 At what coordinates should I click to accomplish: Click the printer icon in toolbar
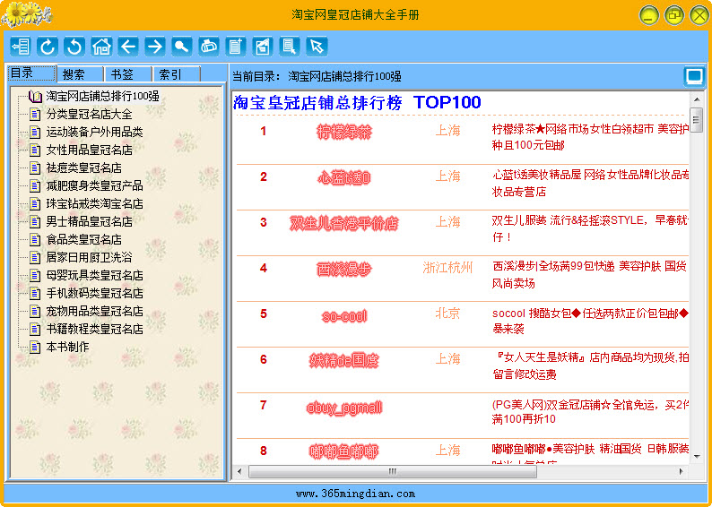click(x=209, y=47)
